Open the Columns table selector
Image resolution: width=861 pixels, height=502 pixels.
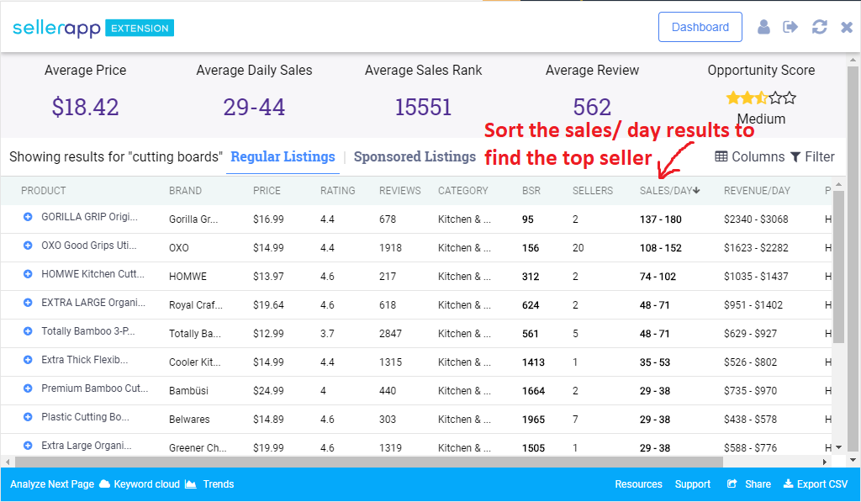pyautogui.click(x=749, y=157)
